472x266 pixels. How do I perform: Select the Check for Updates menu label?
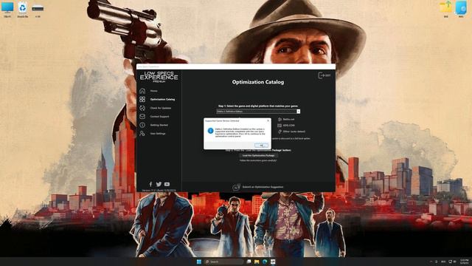coord(161,108)
